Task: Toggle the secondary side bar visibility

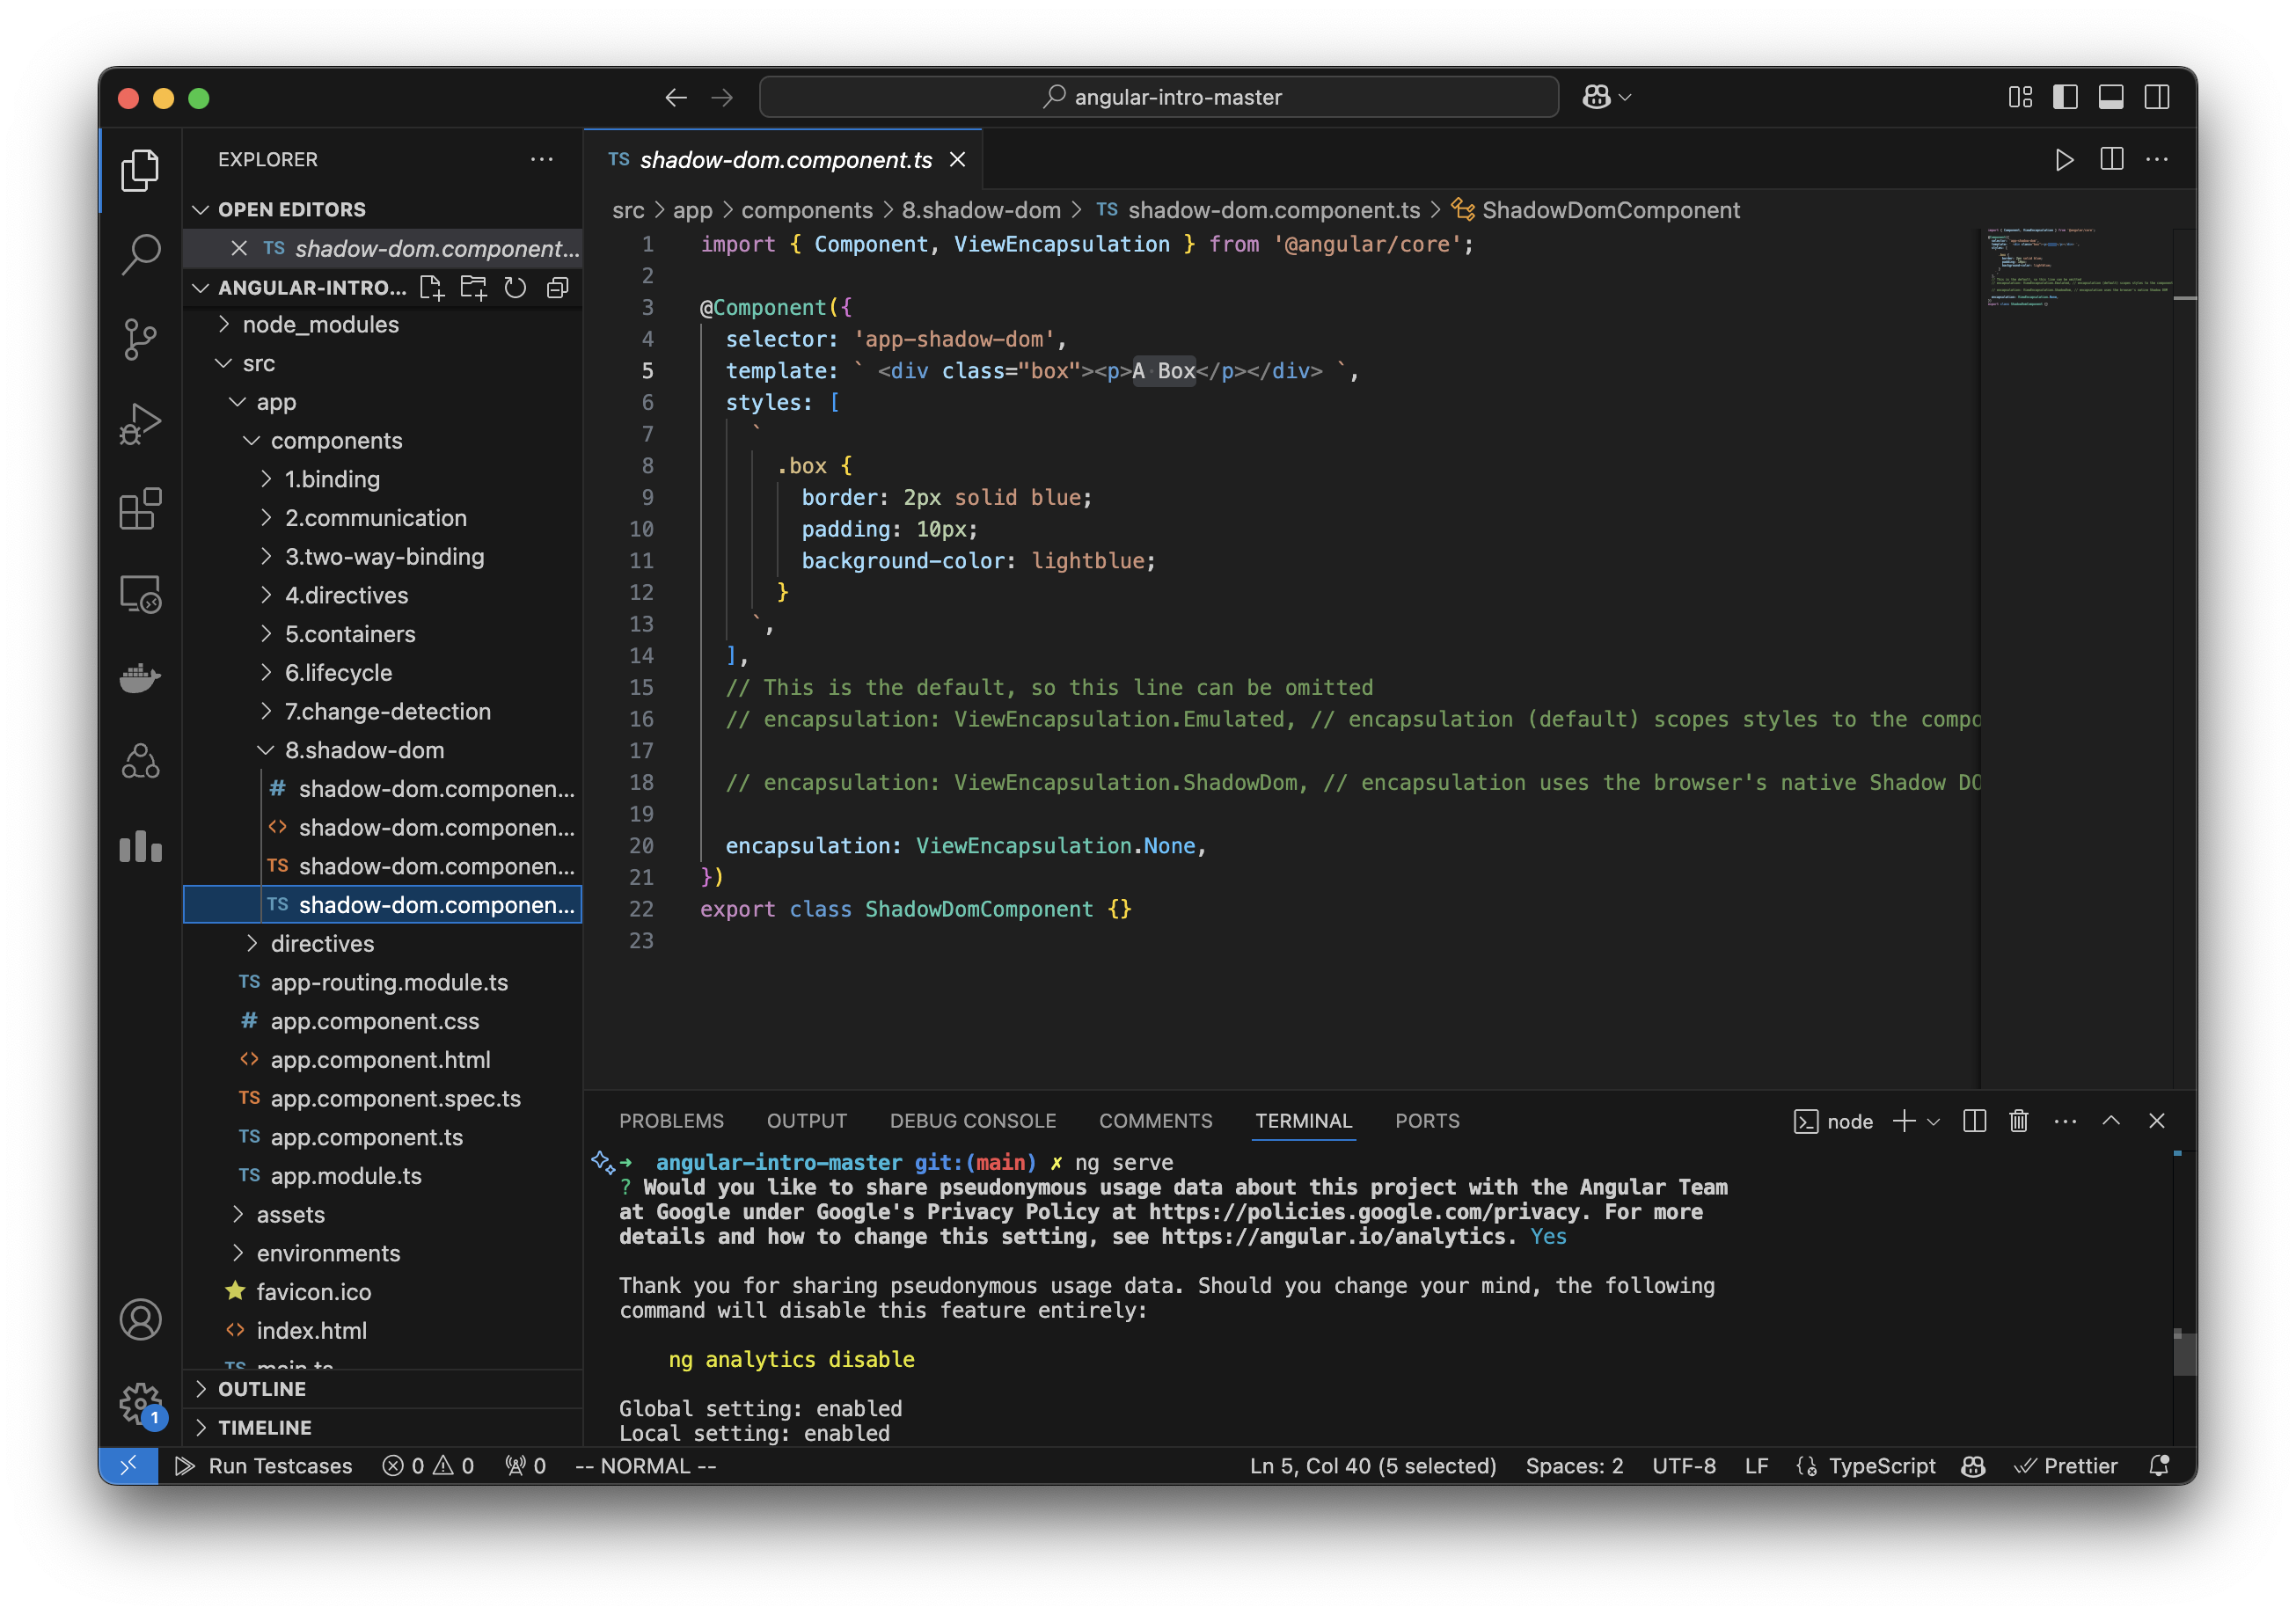Action: point(2157,97)
